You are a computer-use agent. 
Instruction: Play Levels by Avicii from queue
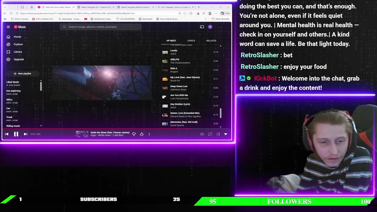point(191,52)
